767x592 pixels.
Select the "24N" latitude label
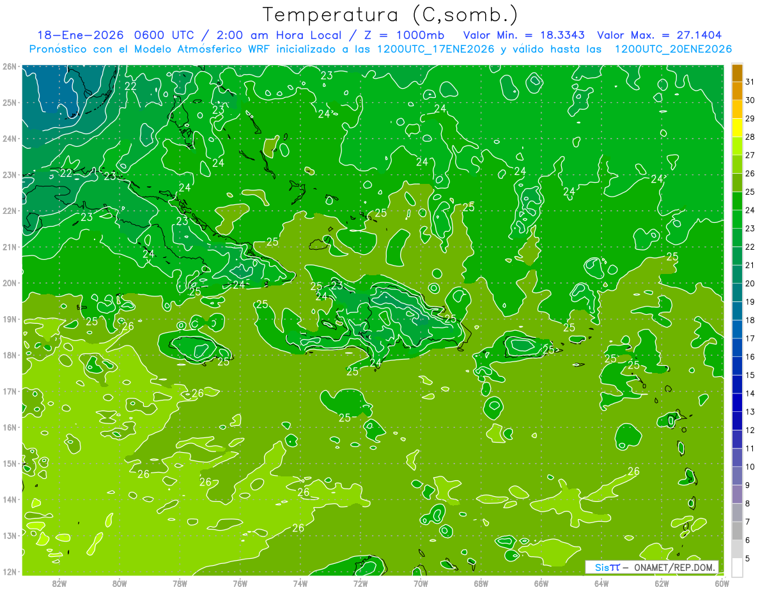tap(9, 139)
